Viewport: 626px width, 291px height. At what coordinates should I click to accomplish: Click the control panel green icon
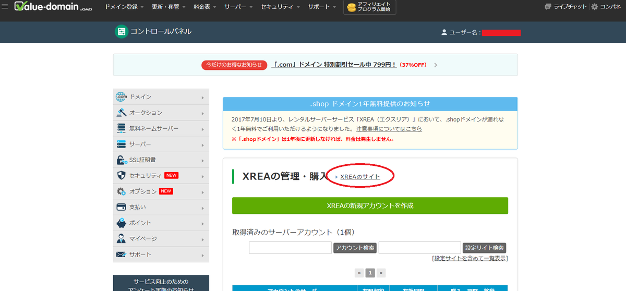121,32
